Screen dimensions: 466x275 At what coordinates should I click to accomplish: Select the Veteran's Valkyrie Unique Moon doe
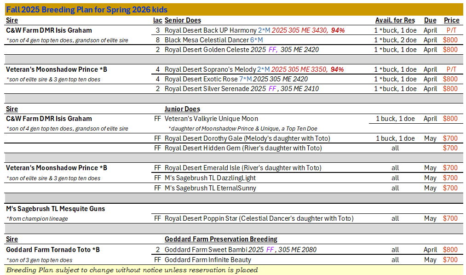[211, 119]
